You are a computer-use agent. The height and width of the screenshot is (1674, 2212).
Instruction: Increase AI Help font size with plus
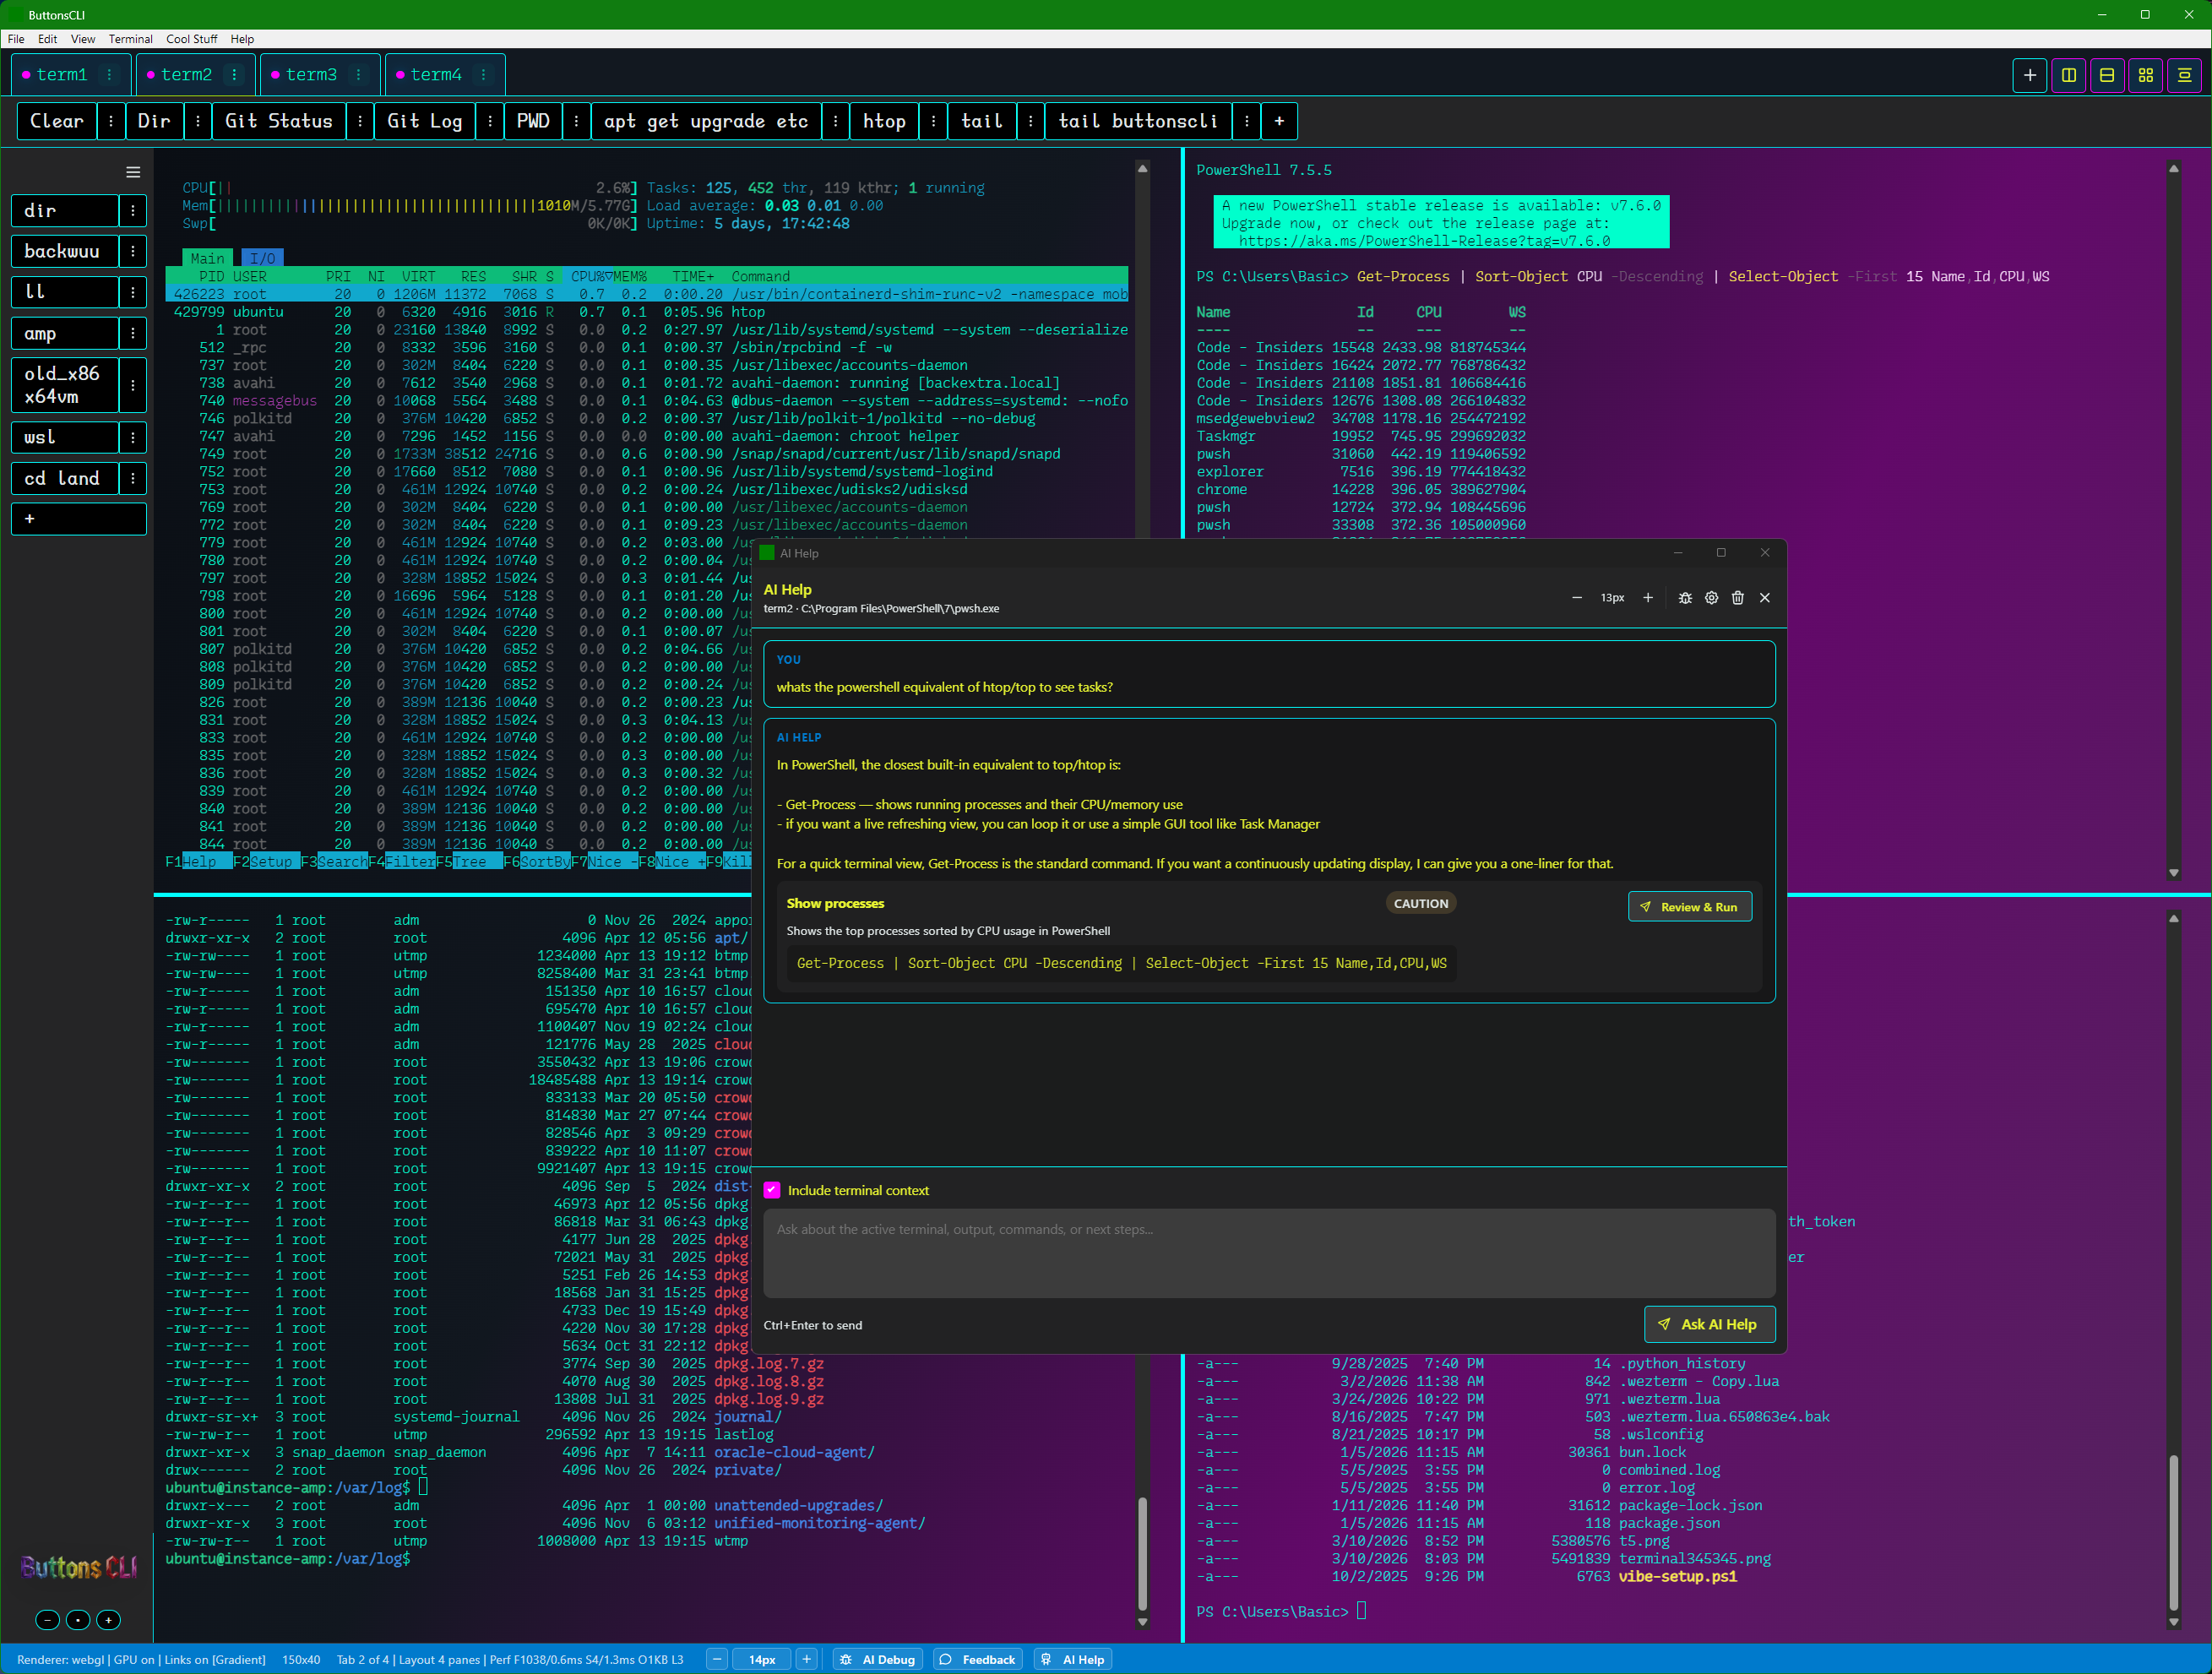pyautogui.click(x=1648, y=598)
